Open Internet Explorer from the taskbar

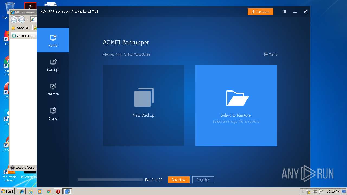22,191
